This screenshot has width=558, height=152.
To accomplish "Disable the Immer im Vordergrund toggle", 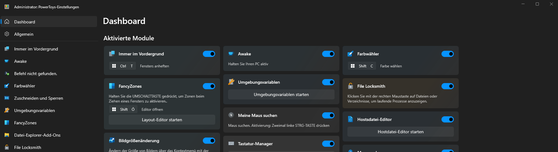I will (209, 54).
